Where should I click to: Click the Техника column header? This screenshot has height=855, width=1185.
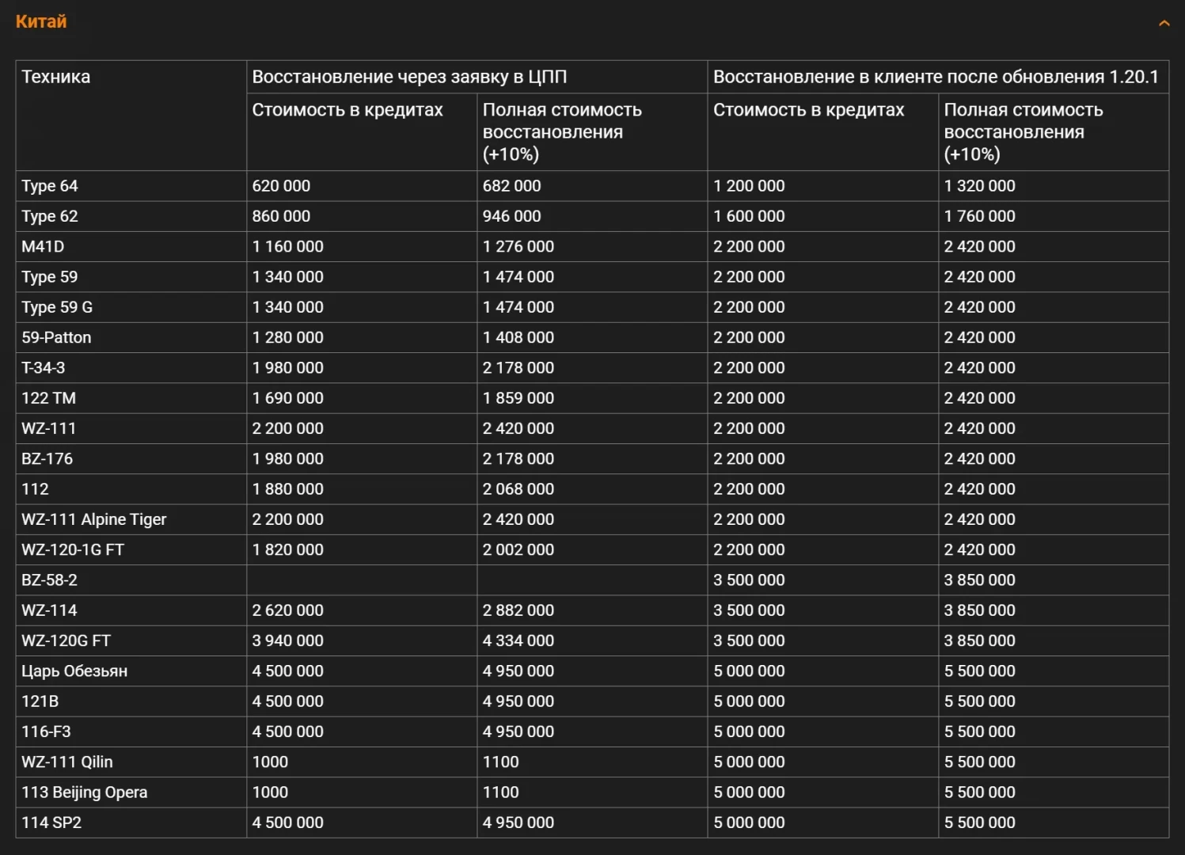coord(55,77)
